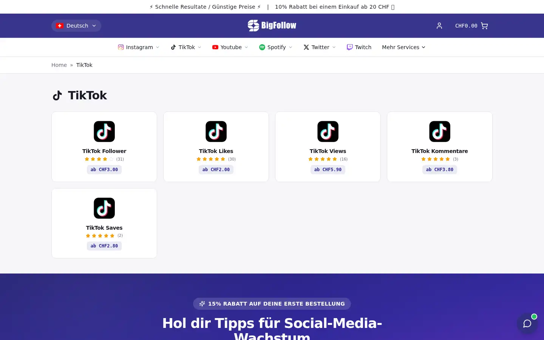Click the TikTok breadcrumb text

tap(84, 65)
